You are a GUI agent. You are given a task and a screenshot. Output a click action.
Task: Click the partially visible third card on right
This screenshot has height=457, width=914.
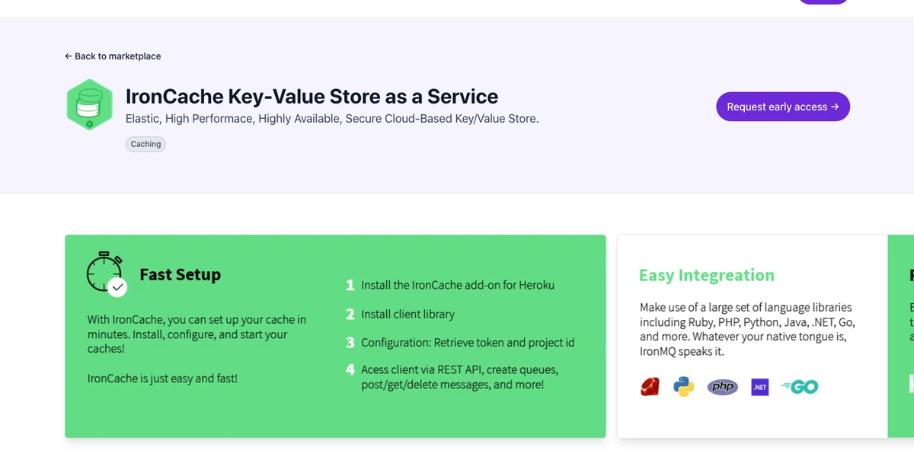pyautogui.click(x=901, y=336)
